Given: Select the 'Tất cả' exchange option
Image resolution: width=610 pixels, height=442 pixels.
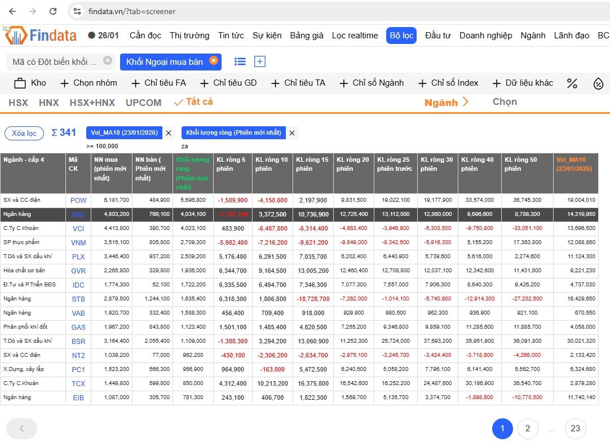Looking at the screenshot, I should (193, 102).
